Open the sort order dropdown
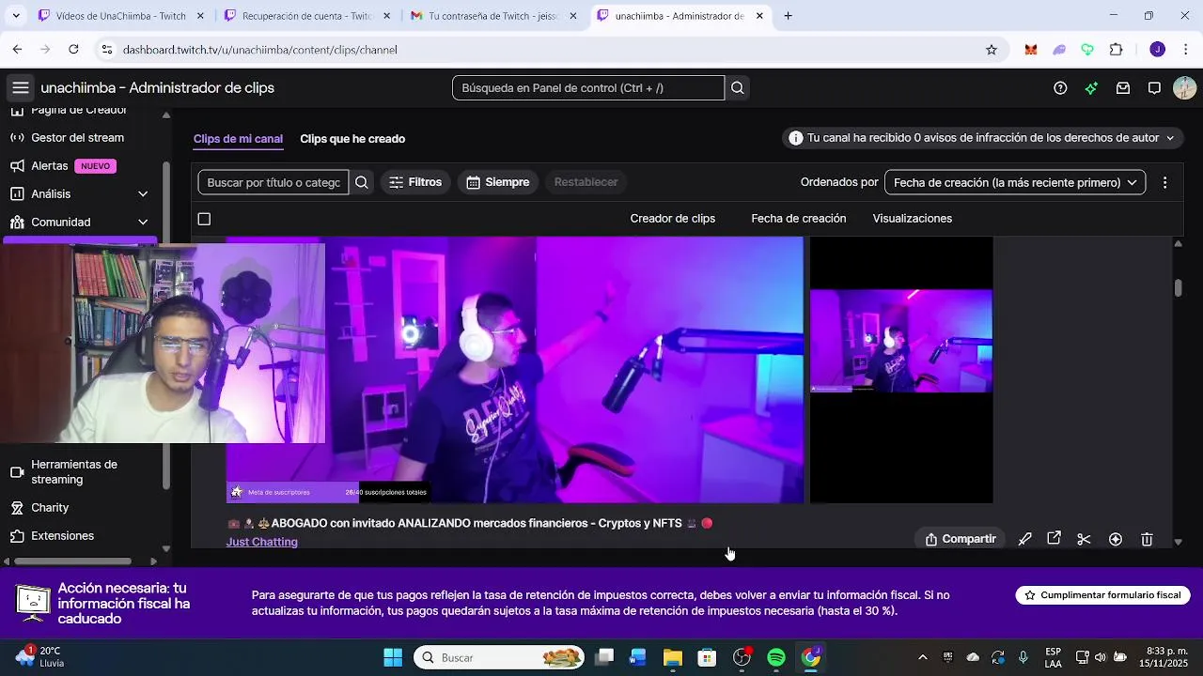Viewport: 1203px width, 676px height. click(1014, 182)
